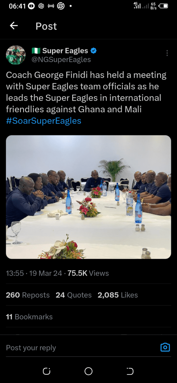Open @NGSuperEagles handle profile
Screen dimensions: 177x383
click(x=61, y=59)
